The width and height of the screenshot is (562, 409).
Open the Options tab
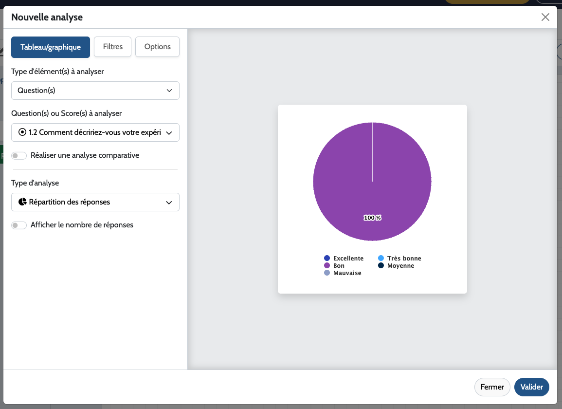pos(157,47)
